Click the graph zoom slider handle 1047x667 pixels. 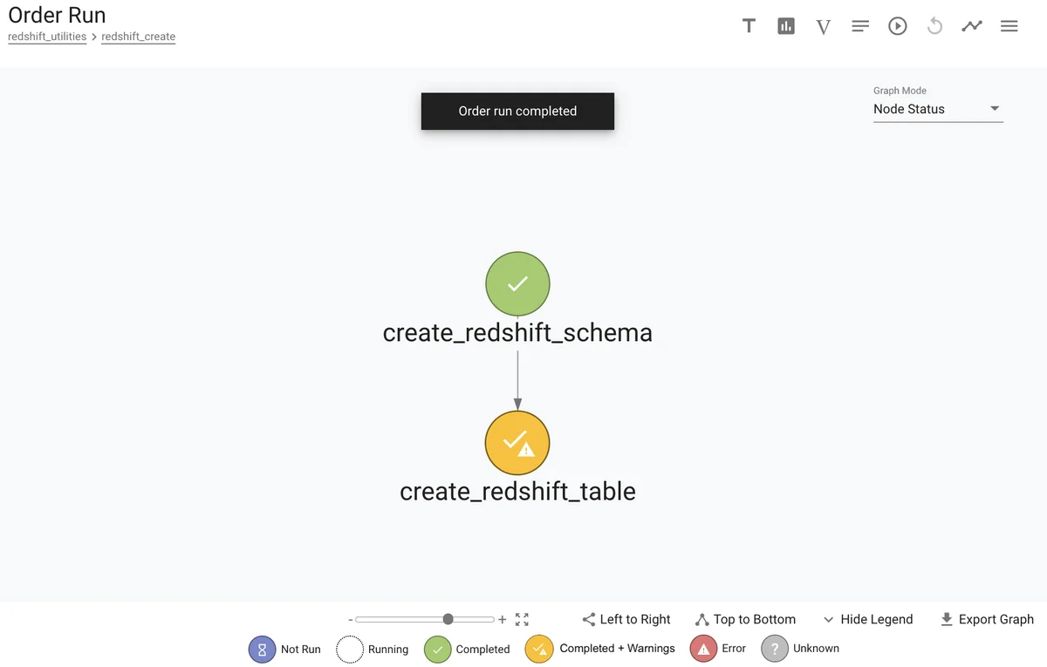tap(448, 619)
